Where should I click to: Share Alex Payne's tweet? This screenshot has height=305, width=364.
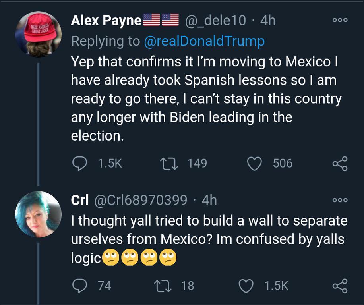pyautogui.click(x=340, y=164)
